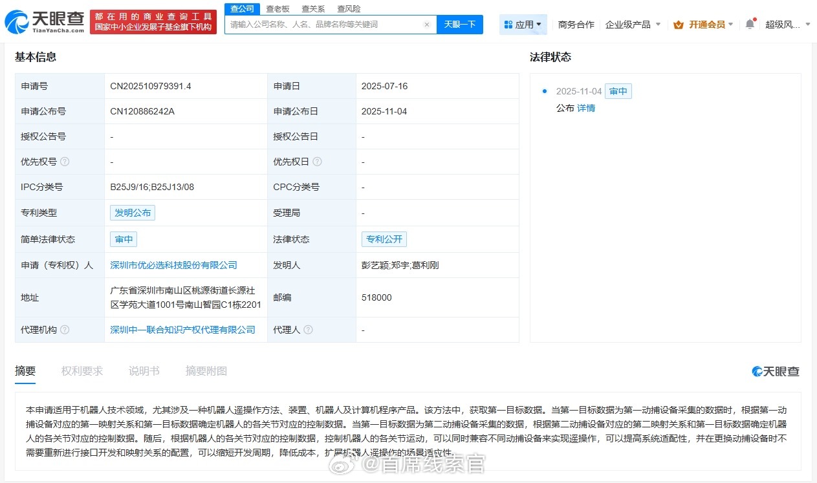The width and height of the screenshot is (817, 483).
Task: Click the 法律状态 section heading
Action: (x=550, y=57)
